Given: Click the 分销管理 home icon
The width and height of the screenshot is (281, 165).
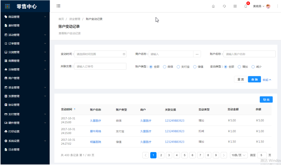Looking at the screenshot, I should 6,69.
